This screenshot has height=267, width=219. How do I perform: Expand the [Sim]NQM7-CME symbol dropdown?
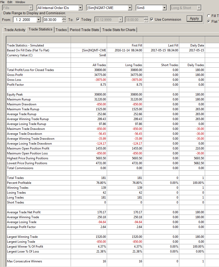click(130, 8)
